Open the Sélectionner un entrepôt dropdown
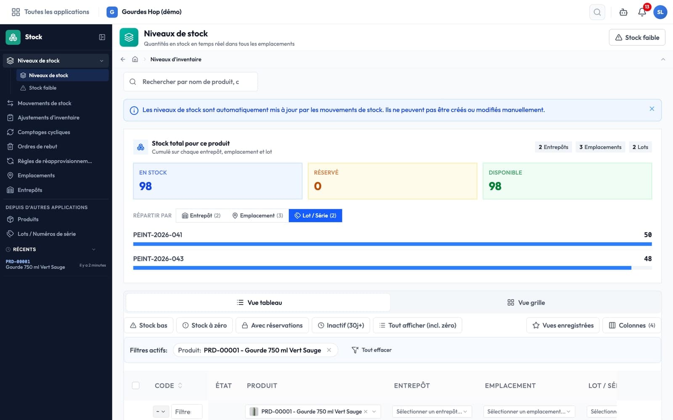 (432, 412)
